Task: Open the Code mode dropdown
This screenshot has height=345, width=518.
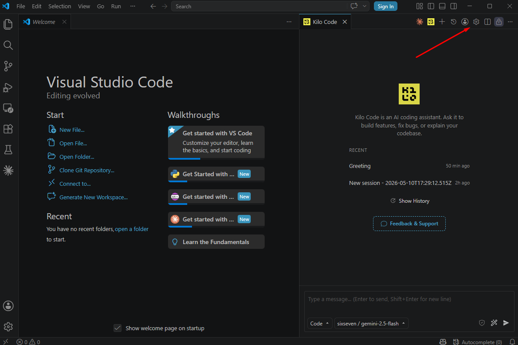Action: tap(320, 324)
